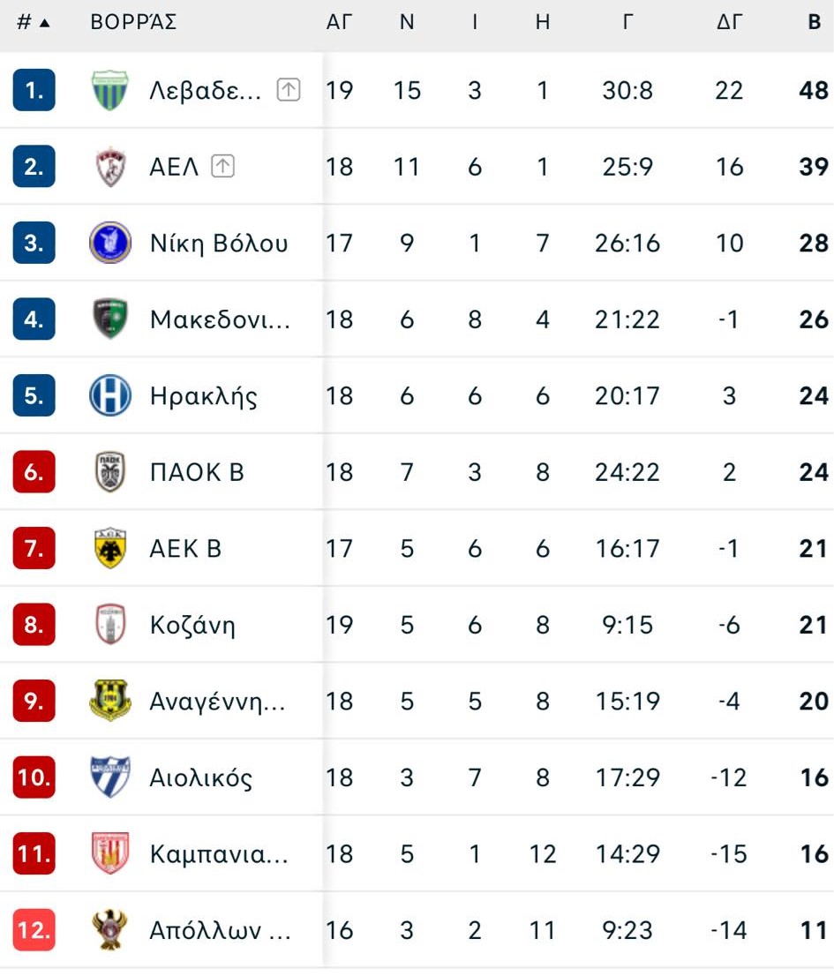Click the promotion arrow icon beside Λεβαδειακός
Screen dimensions: 834x976
(289, 89)
